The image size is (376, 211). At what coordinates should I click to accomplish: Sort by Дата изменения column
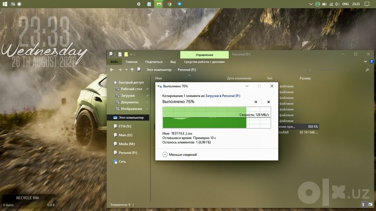[239, 78]
